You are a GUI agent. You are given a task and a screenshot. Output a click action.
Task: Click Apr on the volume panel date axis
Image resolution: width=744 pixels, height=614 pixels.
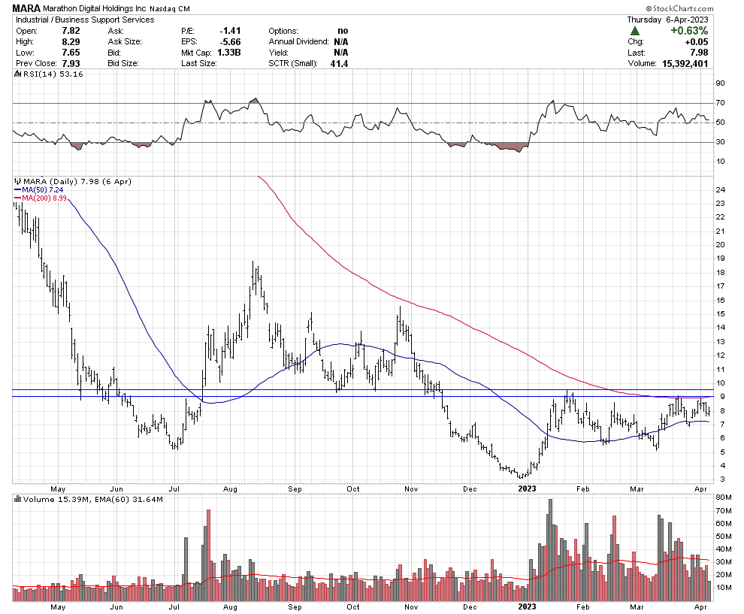[700, 607]
